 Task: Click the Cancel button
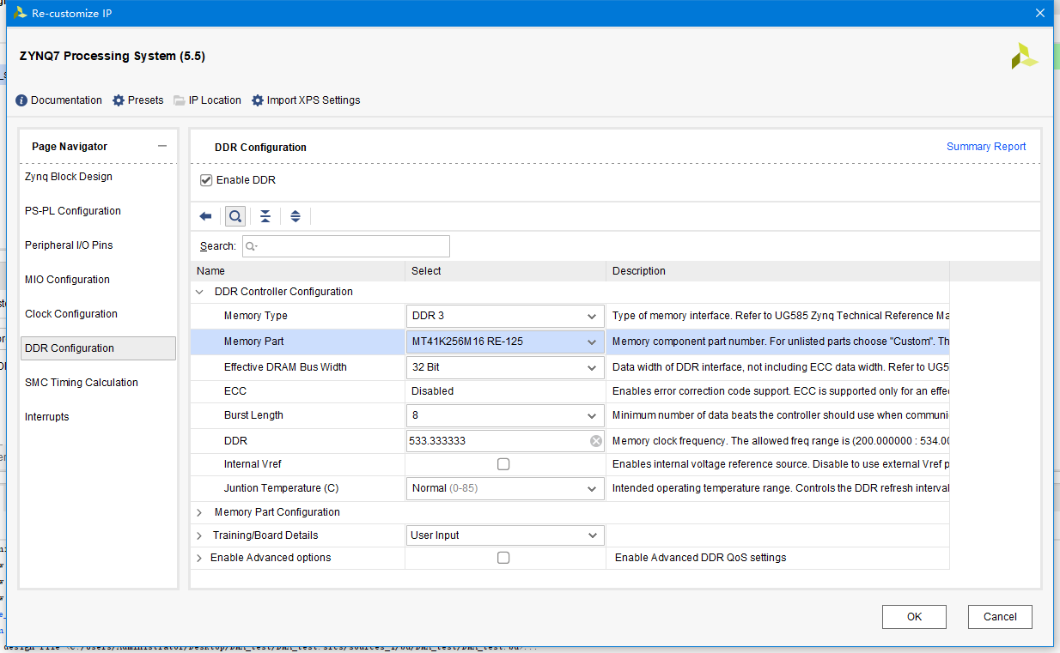tap(1000, 617)
